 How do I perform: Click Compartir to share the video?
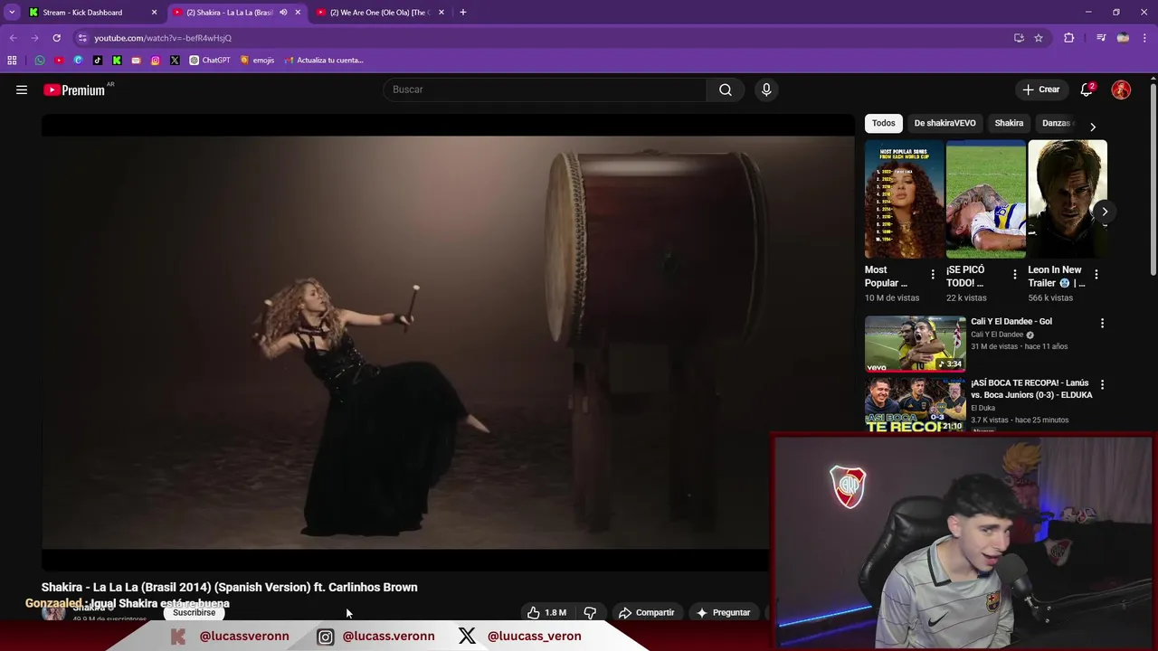click(646, 612)
